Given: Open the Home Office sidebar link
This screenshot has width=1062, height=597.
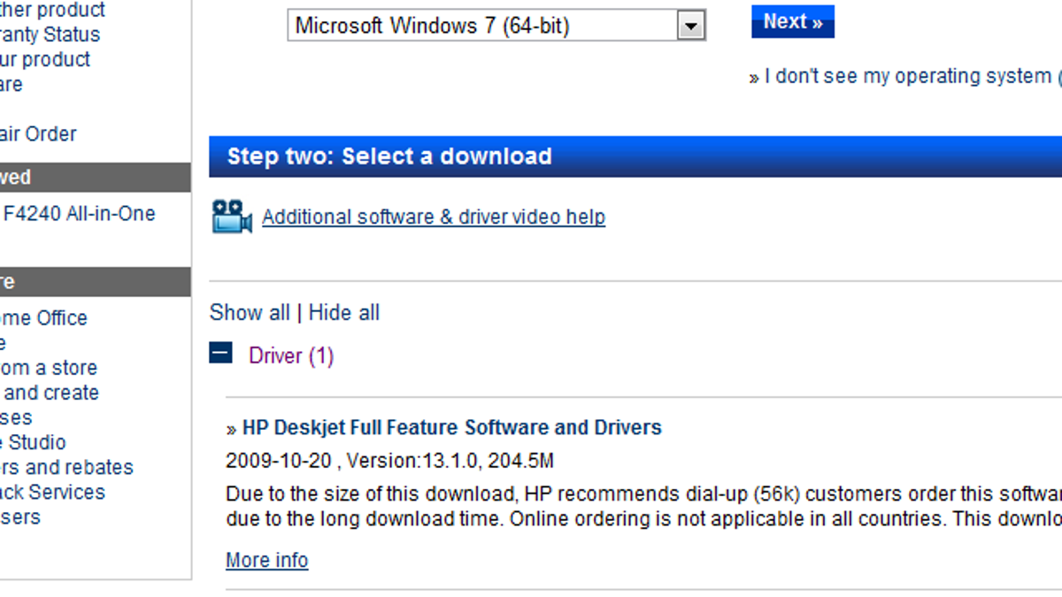Looking at the screenshot, I should (x=44, y=318).
